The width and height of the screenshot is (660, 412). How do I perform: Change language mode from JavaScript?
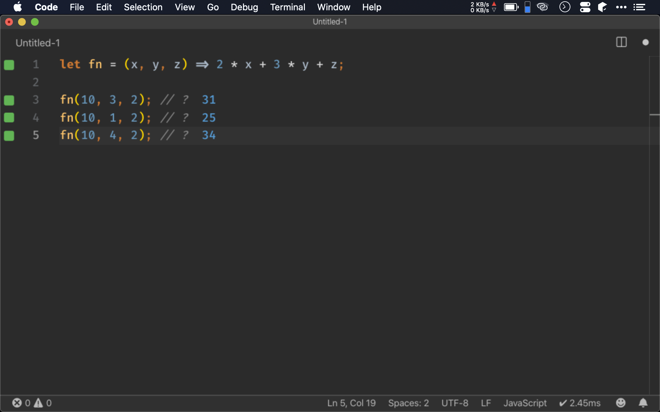point(525,403)
